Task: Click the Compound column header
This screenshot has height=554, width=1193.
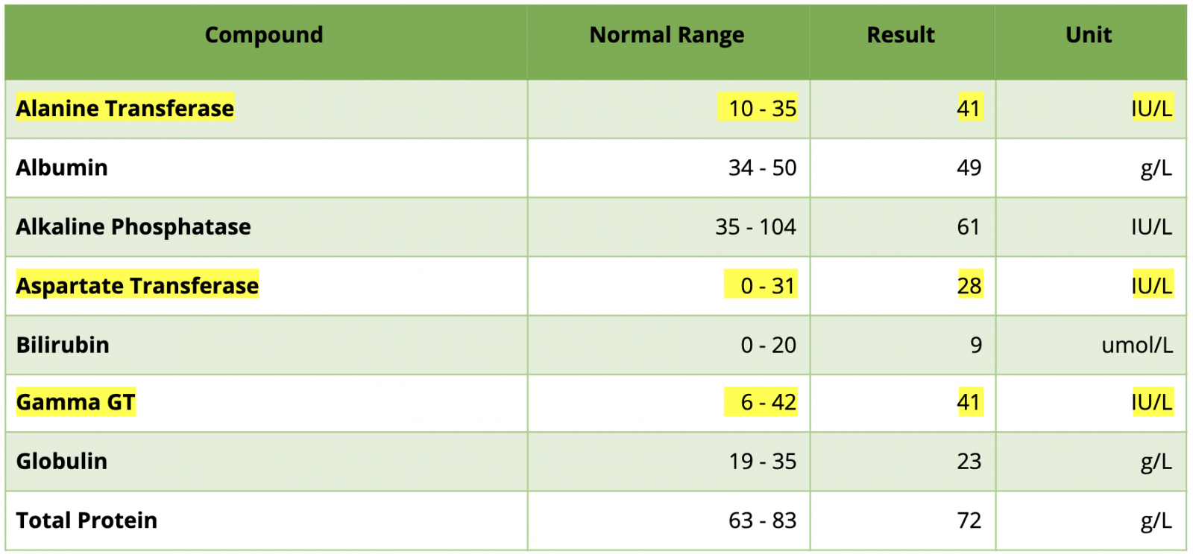Action: [264, 35]
